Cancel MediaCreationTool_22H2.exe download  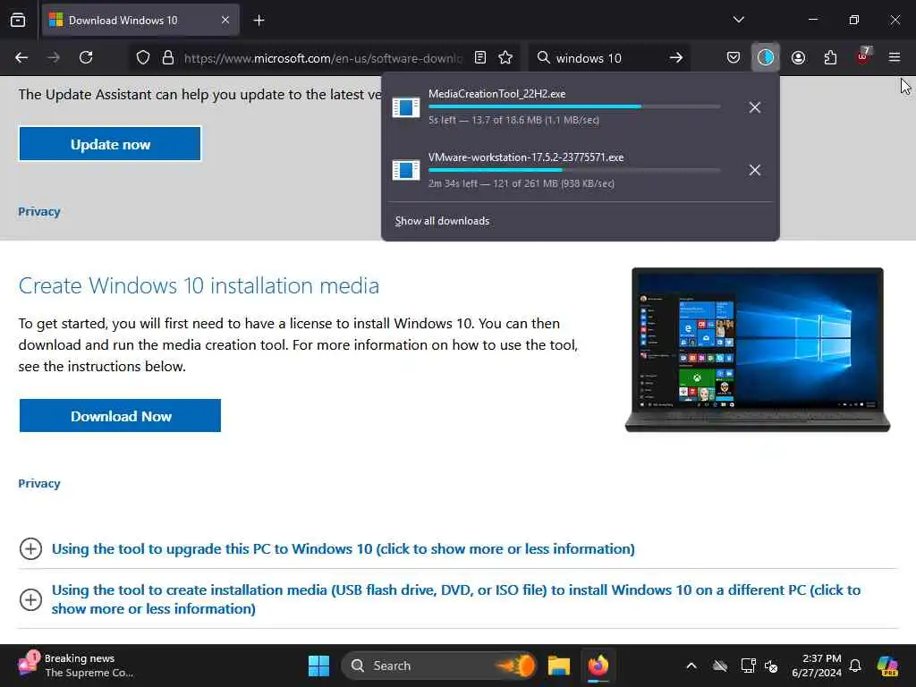(755, 107)
